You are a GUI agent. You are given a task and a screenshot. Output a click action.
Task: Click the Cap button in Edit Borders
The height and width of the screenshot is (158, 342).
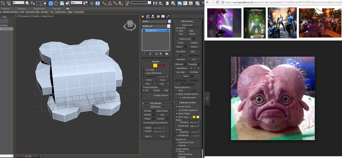(x=162, y=115)
